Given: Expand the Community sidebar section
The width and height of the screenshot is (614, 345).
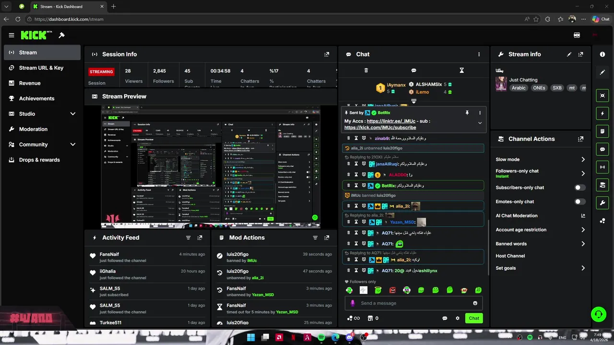Looking at the screenshot, I should [73, 145].
